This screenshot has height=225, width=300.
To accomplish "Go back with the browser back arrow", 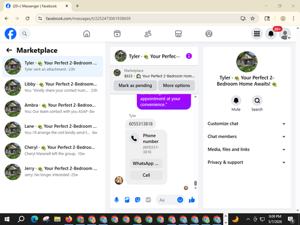I will [x=7, y=19].
